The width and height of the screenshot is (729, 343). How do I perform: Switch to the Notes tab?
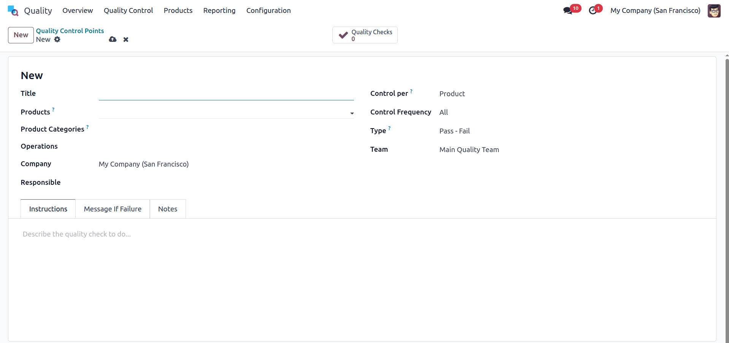pyautogui.click(x=168, y=209)
